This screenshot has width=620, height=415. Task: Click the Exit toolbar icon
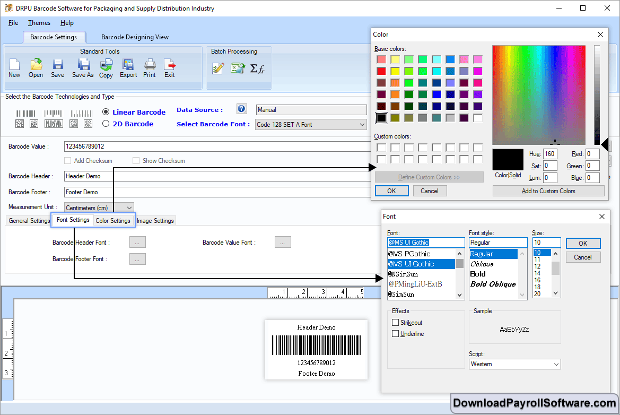point(170,65)
